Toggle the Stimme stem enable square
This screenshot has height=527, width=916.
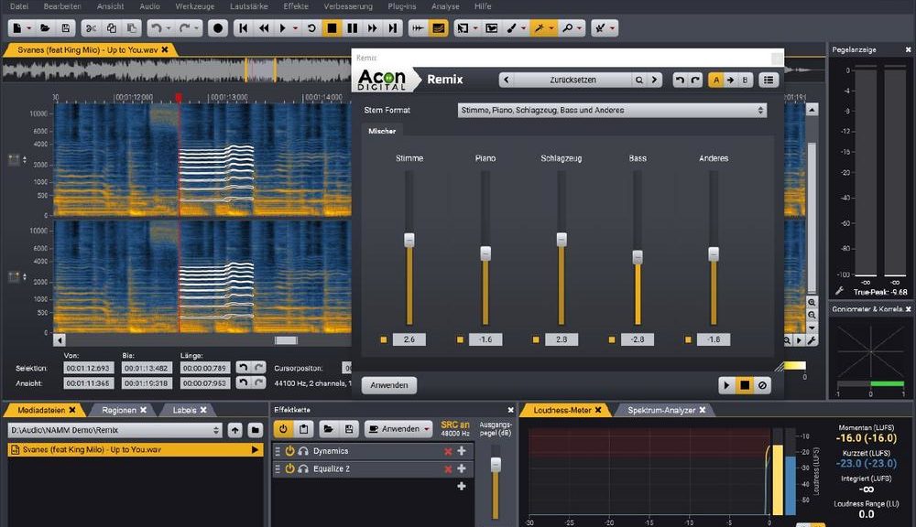(385, 339)
